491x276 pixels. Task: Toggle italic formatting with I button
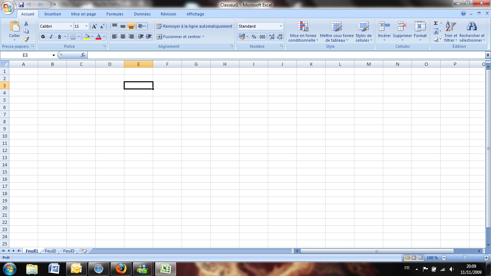[51, 37]
